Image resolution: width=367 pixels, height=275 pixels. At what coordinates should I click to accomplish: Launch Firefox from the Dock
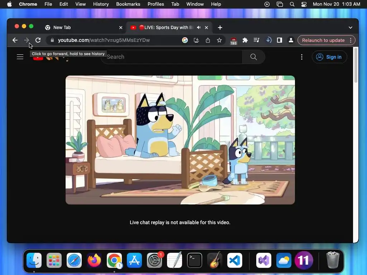click(94, 260)
